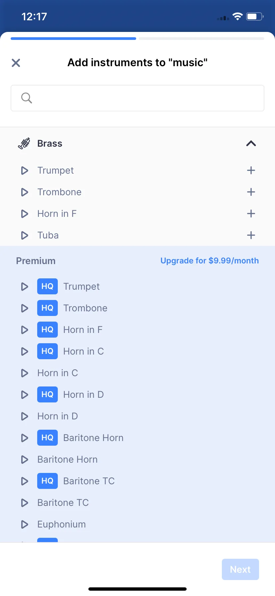Play the free Trombone preview

pos(25,192)
